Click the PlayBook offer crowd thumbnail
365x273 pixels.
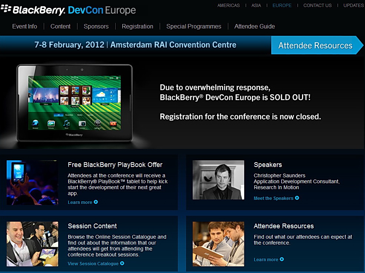pyautogui.click(x=32, y=182)
